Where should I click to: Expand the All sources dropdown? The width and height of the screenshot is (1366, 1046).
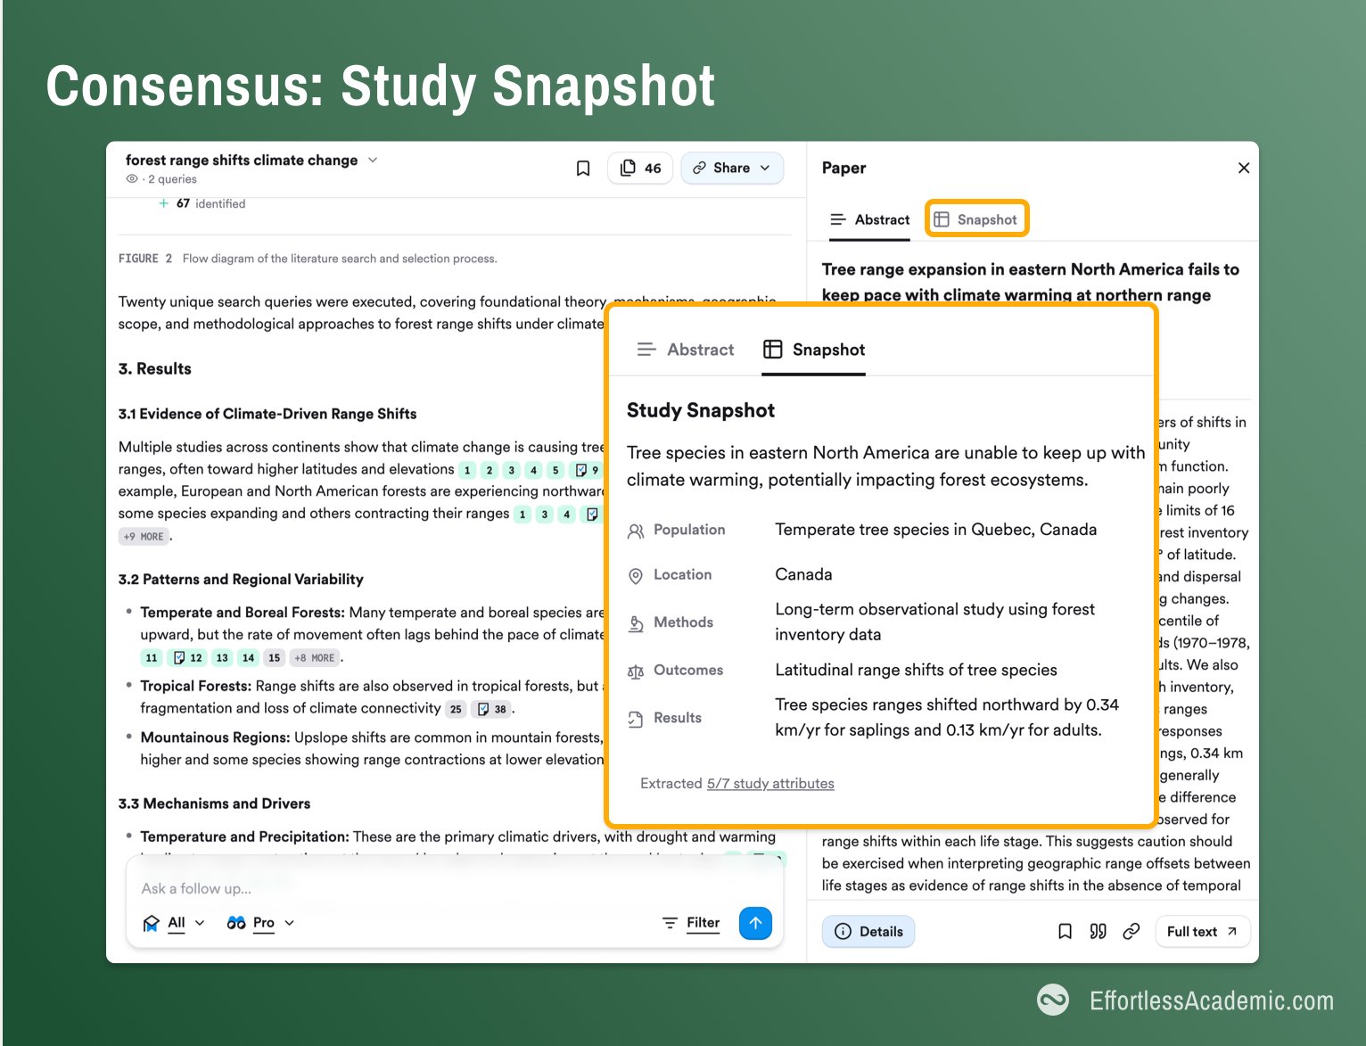click(x=176, y=923)
